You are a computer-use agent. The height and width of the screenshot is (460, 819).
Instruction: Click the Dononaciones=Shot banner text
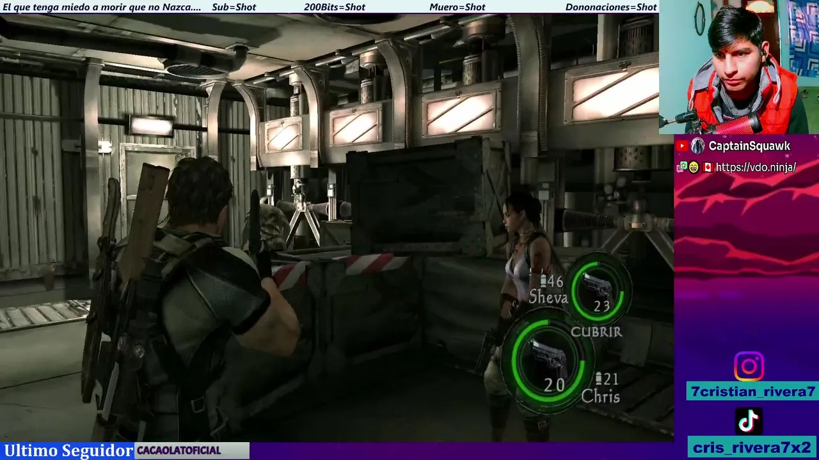point(611,7)
